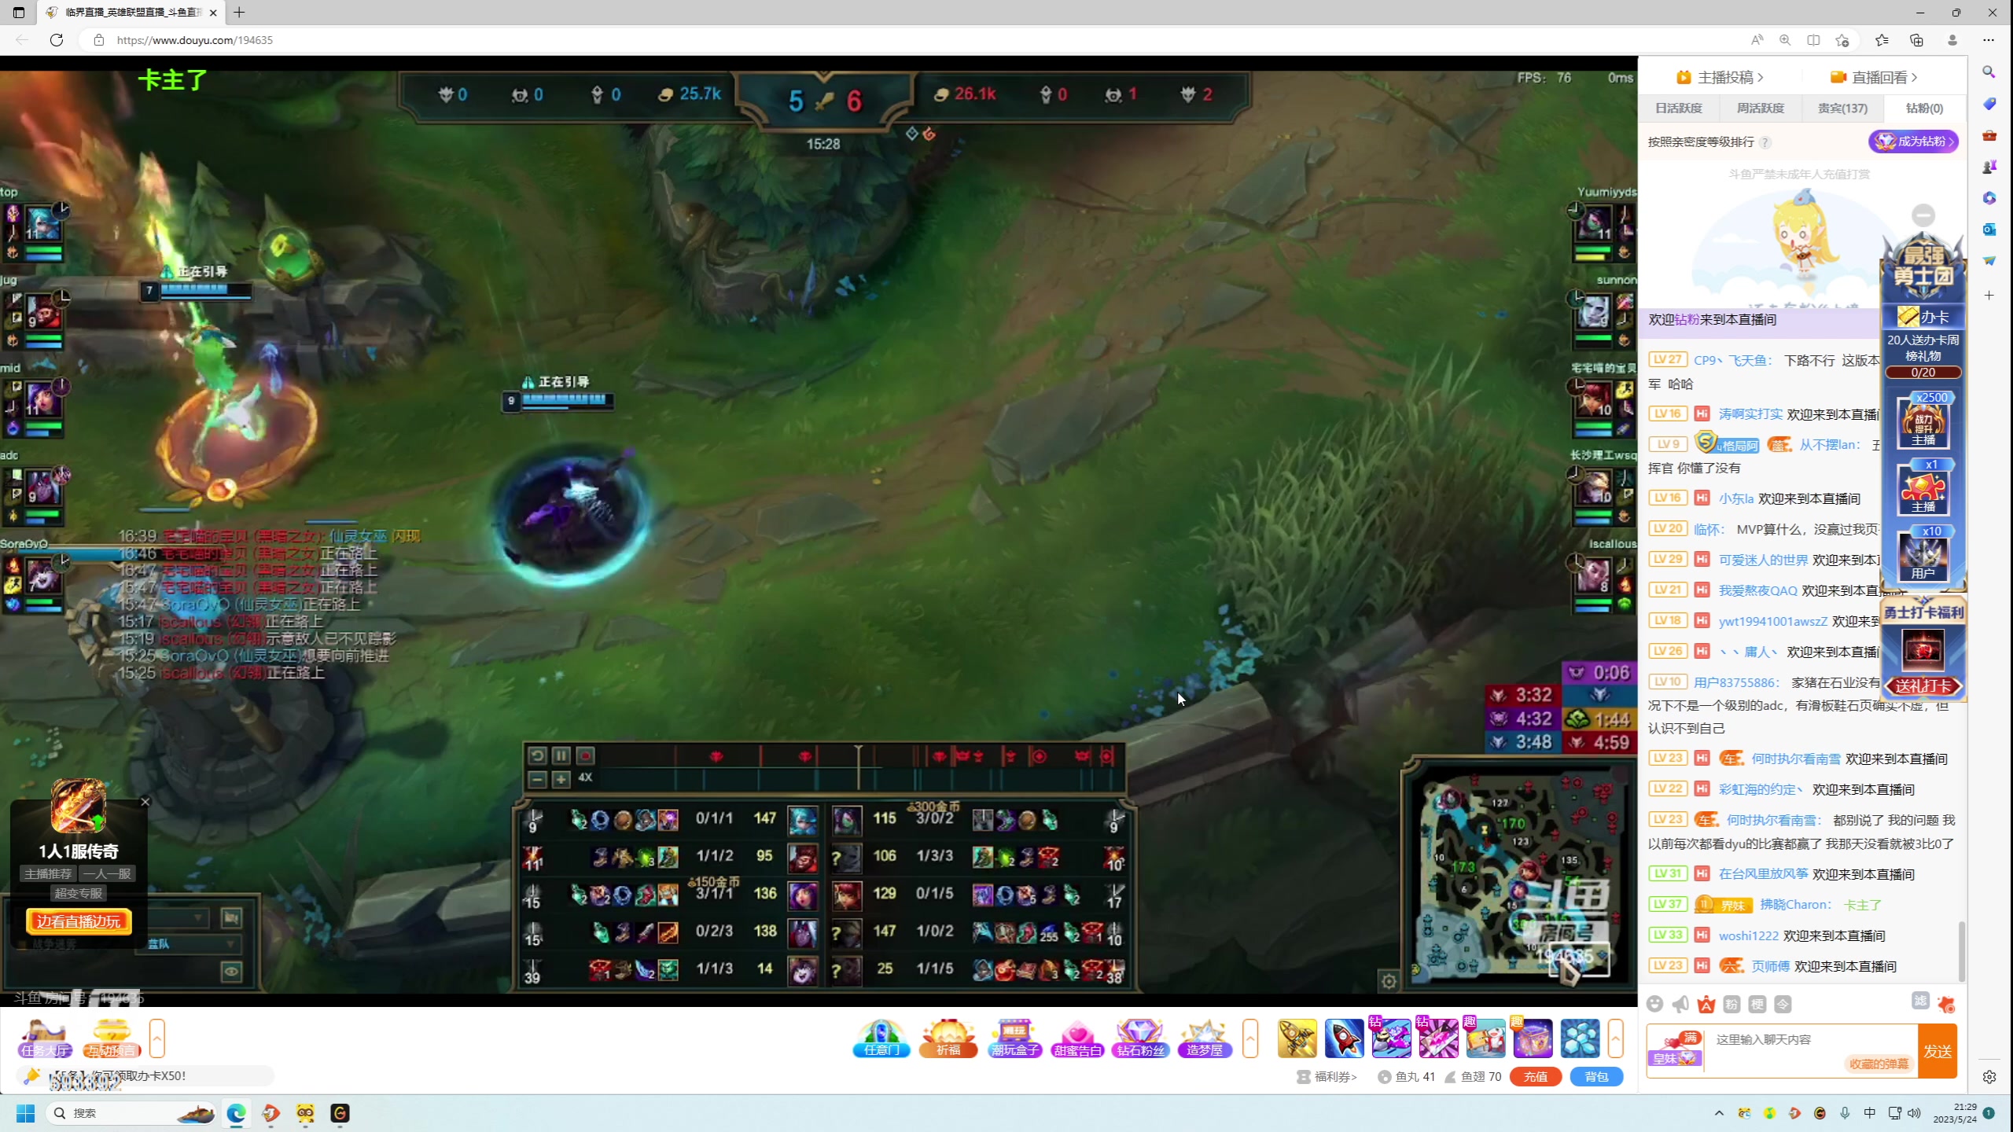Viewport: 2013px width, 1132px height.
Task: Open the 祈福 blessing icon
Action: 948,1038
